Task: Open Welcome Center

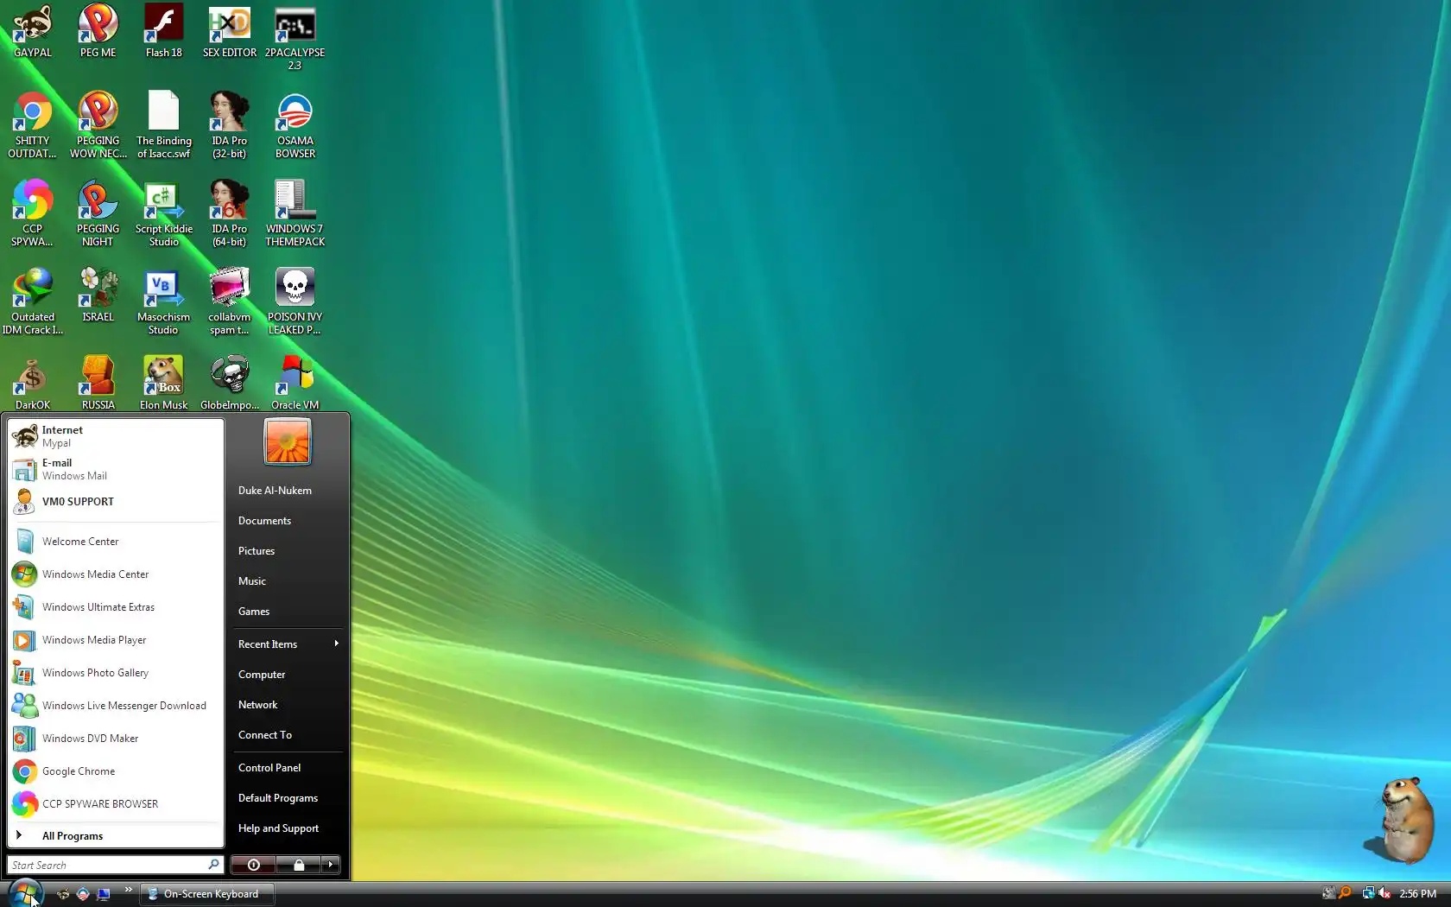Action: pyautogui.click(x=116, y=542)
